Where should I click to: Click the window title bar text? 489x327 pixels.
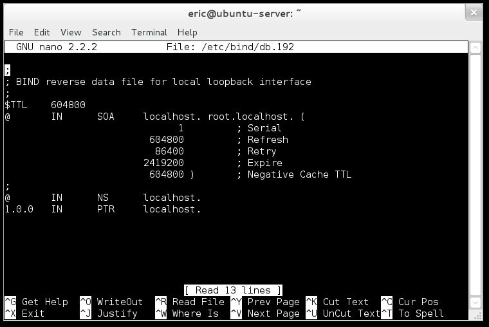click(244, 13)
